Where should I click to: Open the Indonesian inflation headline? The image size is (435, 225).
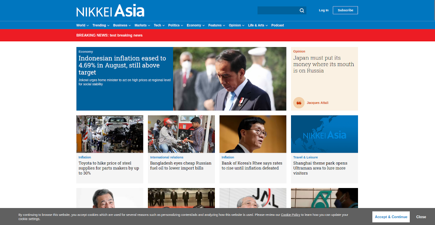(x=122, y=65)
